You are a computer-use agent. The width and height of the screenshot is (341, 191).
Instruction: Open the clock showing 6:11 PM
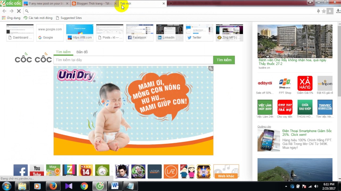coord(329,186)
